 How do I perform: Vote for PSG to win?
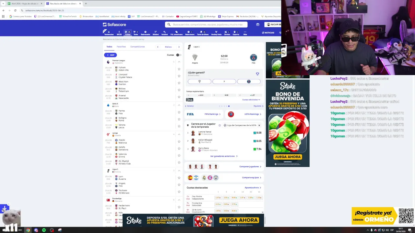pyautogui.click(x=249, y=82)
